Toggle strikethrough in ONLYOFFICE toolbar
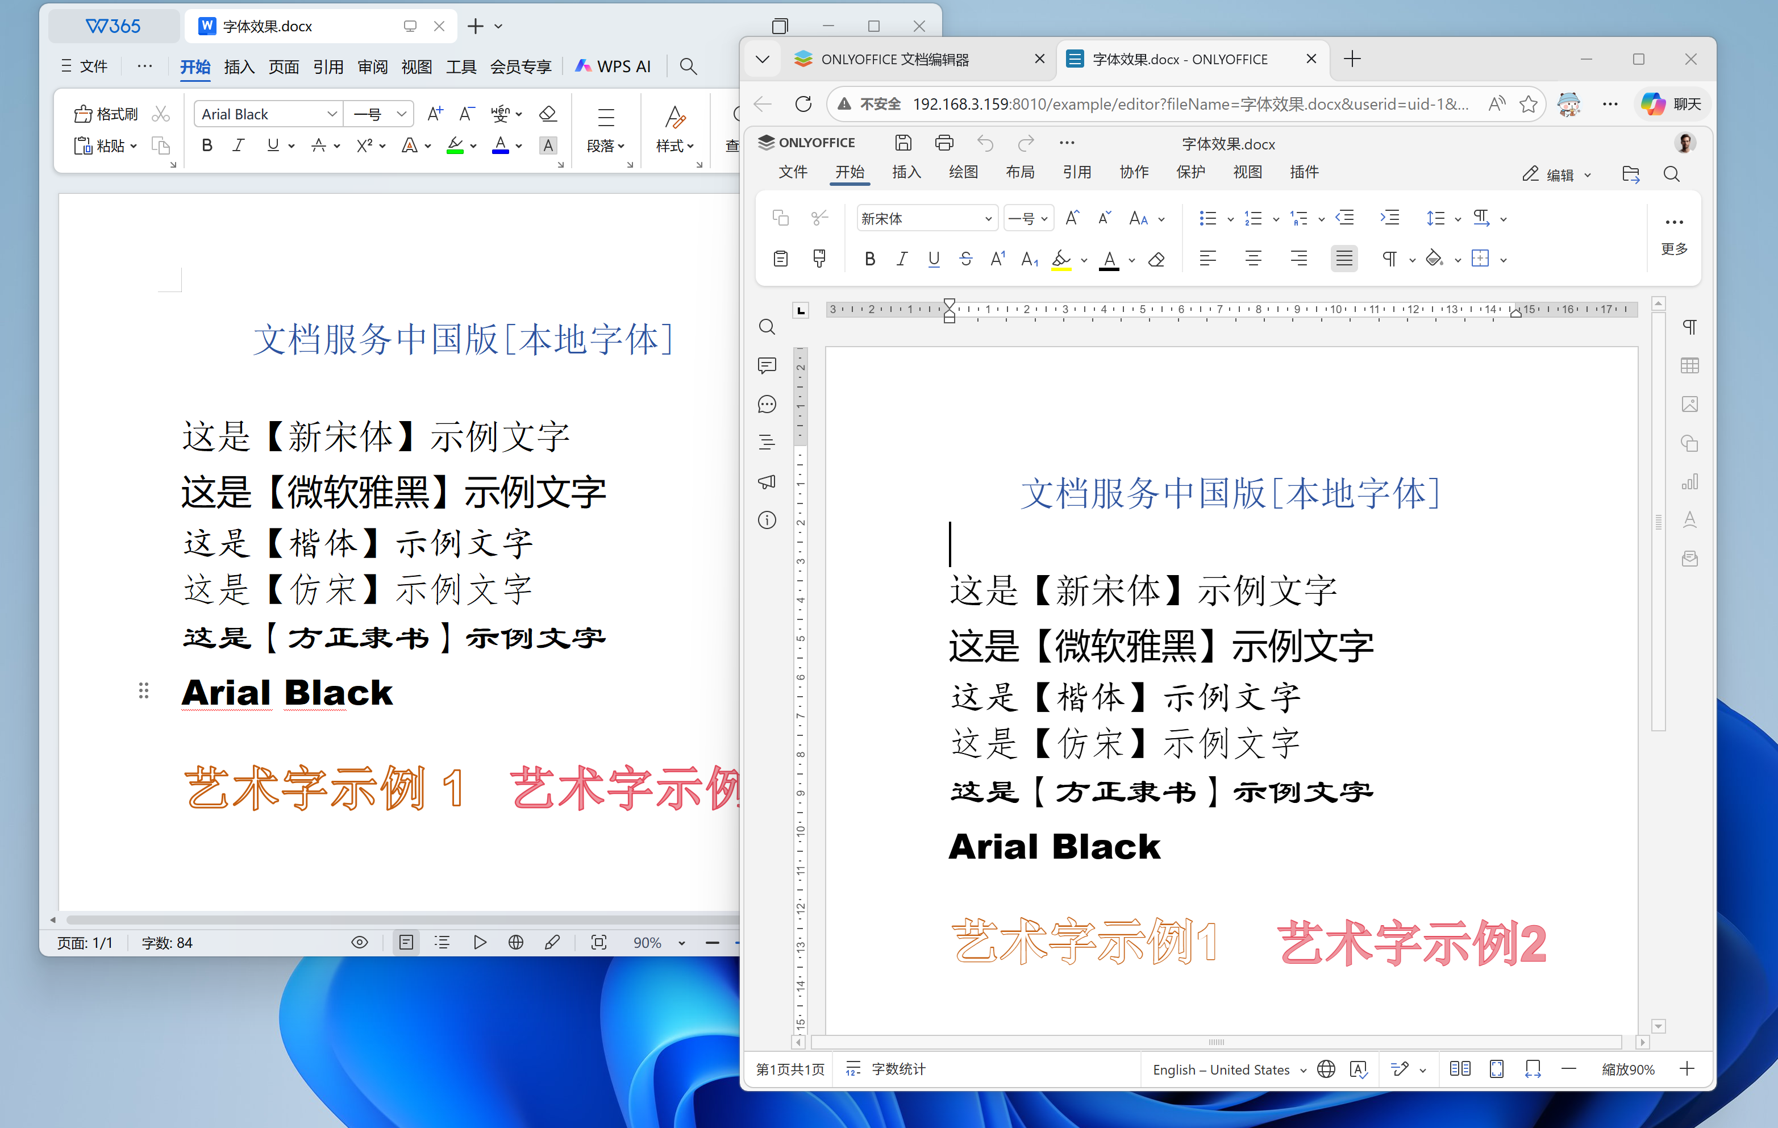The width and height of the screenshot is (1778, 1128). point(966,259)
